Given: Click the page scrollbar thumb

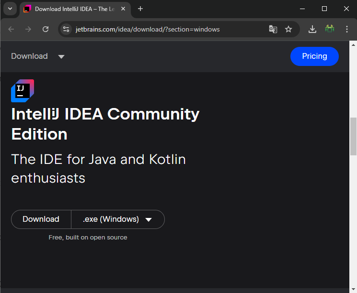Looking at the screenshot, I should point(353,136).
